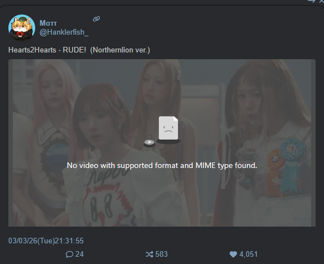Open the Matt display name link
Screen dimensions: 324x264
pos(48,23)
